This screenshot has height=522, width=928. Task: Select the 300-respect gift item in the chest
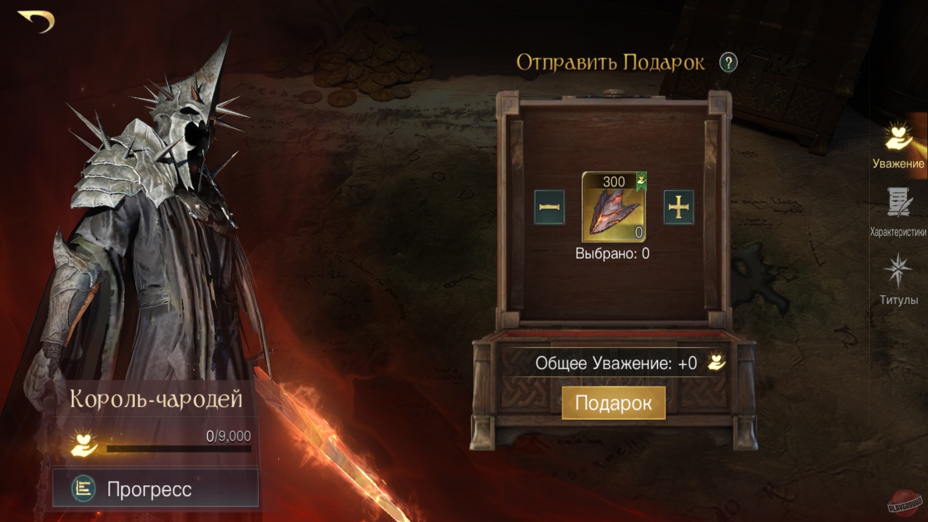click(x=614, y=207)
